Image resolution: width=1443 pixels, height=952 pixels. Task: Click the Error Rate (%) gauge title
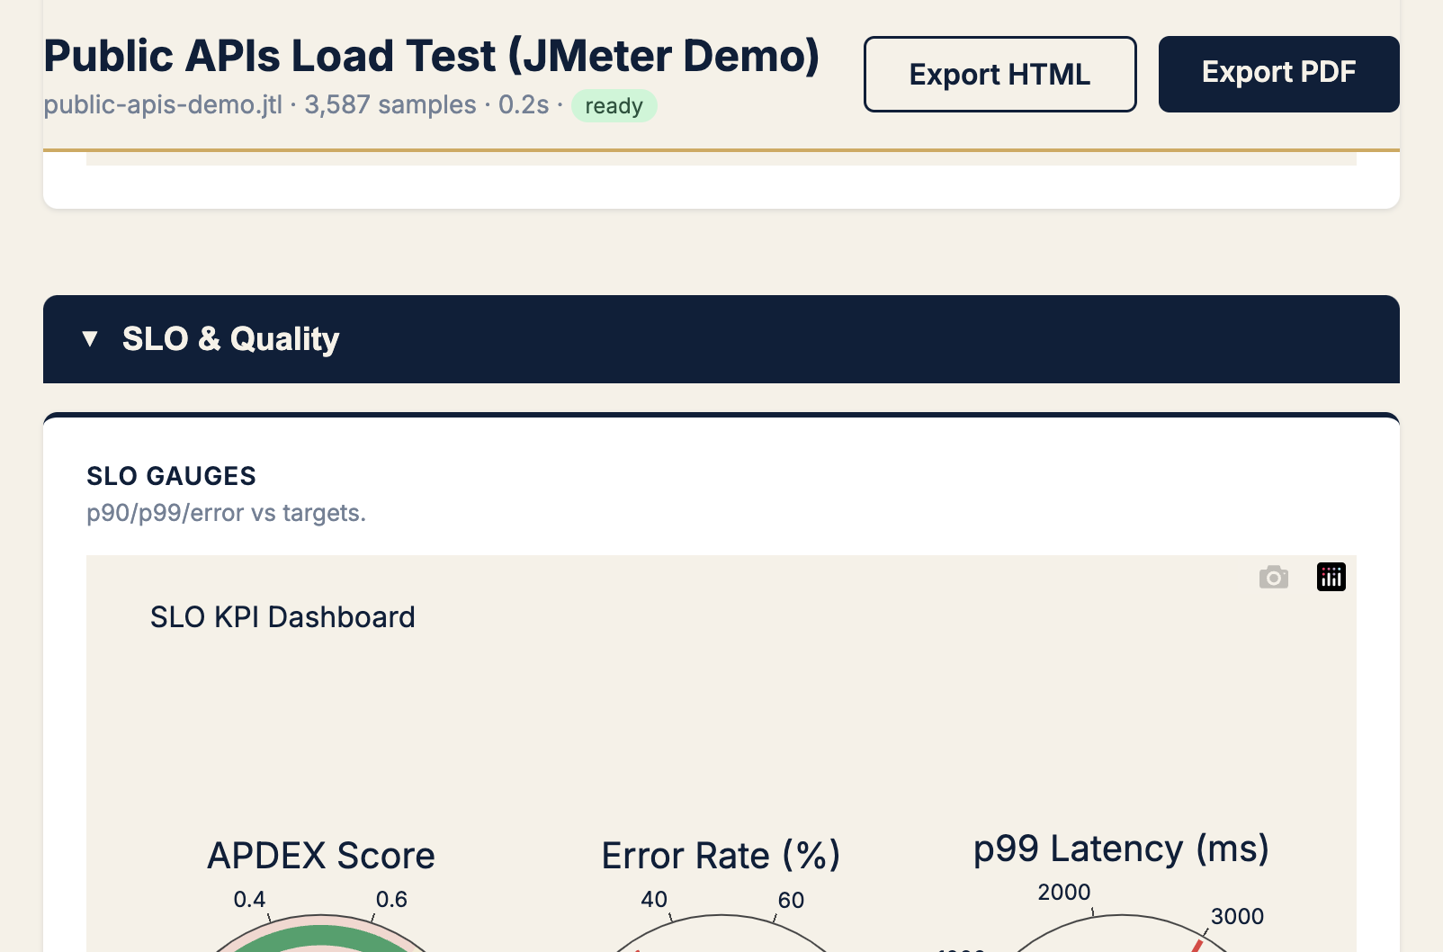point(721,855)
